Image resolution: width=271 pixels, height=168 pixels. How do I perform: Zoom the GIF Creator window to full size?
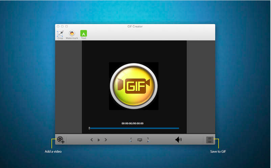67,26
